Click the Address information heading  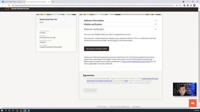94,21
